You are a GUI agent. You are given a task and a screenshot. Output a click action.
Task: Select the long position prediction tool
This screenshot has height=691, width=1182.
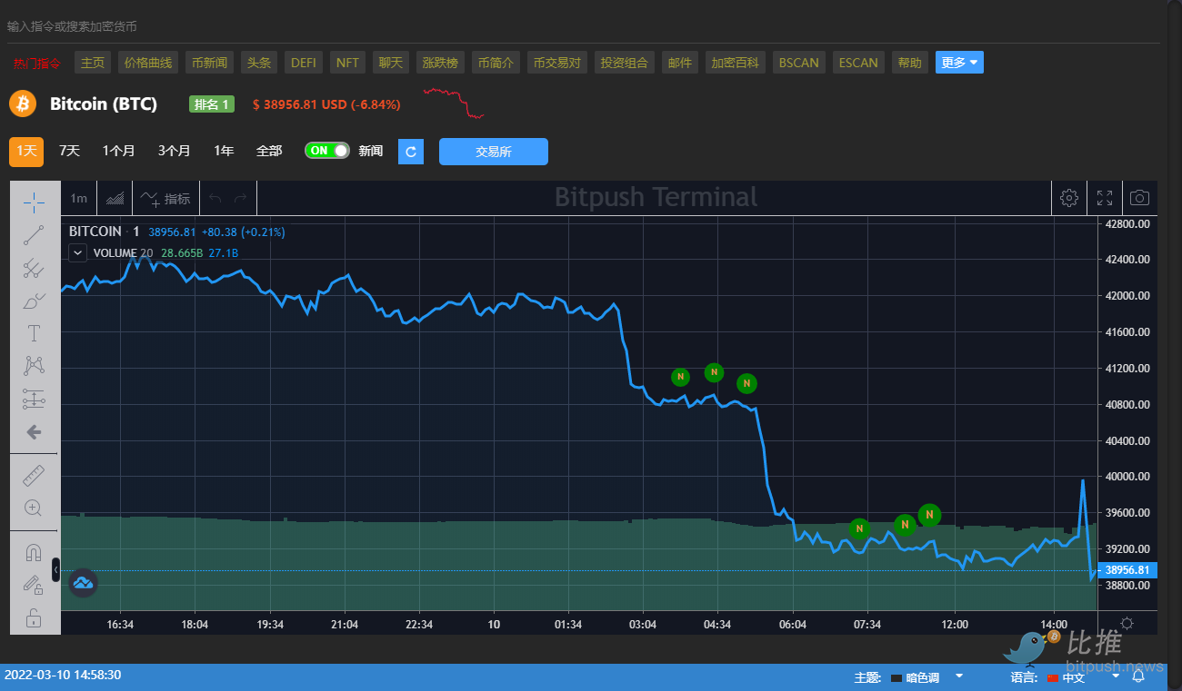tap(34, 399)
